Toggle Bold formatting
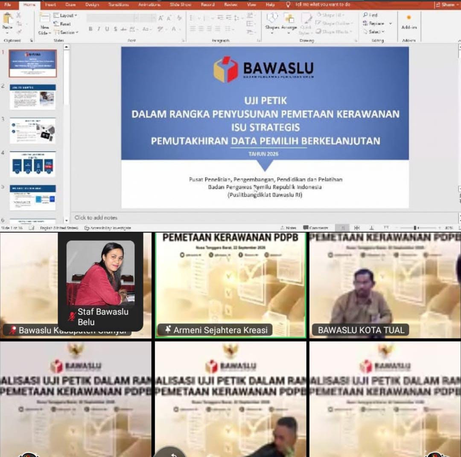Screen dimensions: 461x457 point(90,29)
